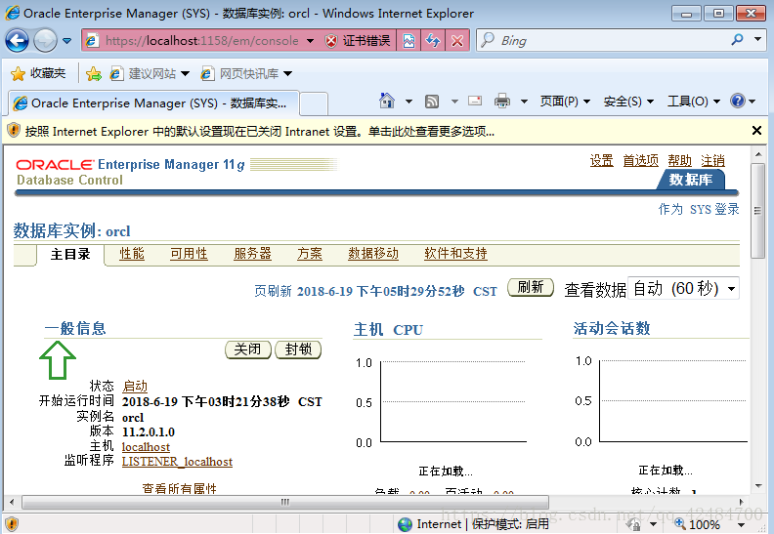The image size is (774, 534).
Task: Click the 封锁 blackout button
Action: [298, 349]
